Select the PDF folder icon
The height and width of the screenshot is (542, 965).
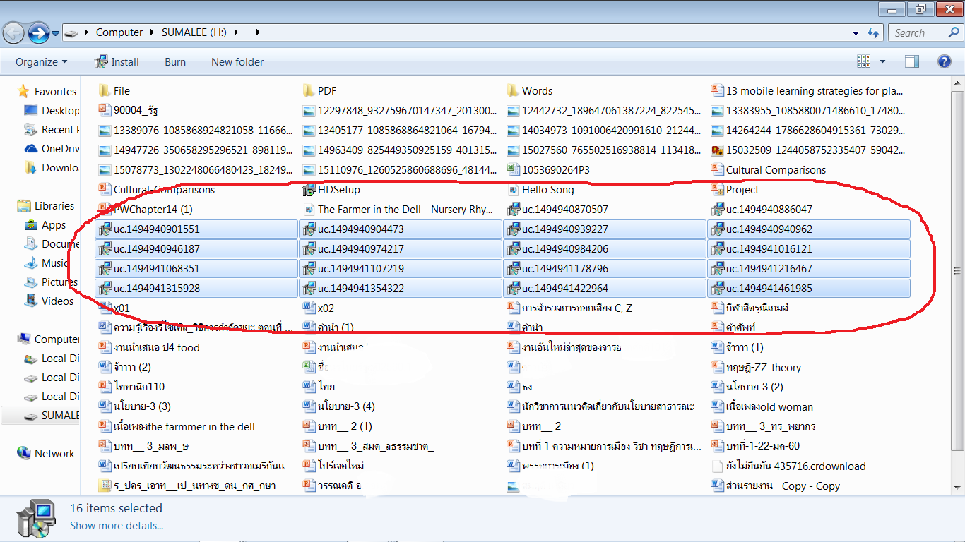(309, 91)
